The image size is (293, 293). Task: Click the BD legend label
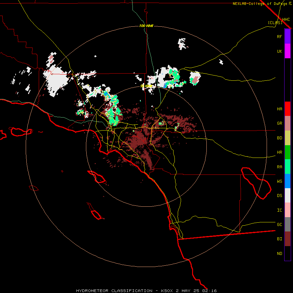click(x=279, y=138)
